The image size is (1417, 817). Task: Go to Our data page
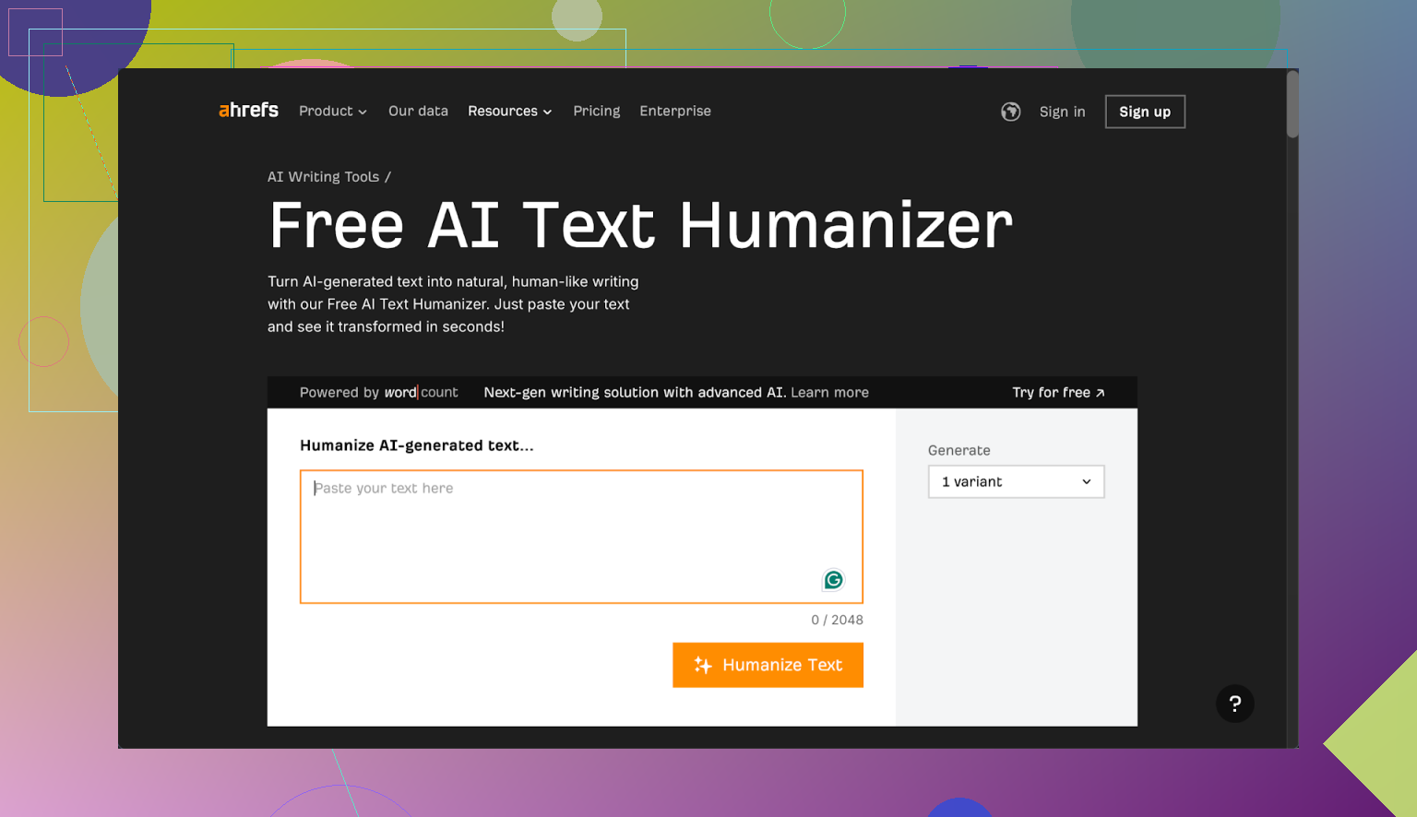click(418, 112)
